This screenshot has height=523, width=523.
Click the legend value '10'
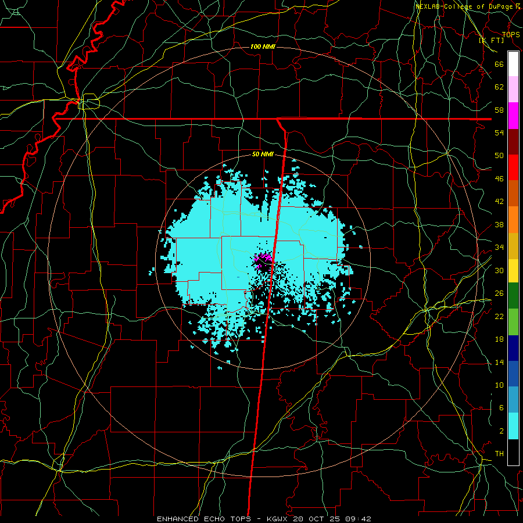click(499, 385)
